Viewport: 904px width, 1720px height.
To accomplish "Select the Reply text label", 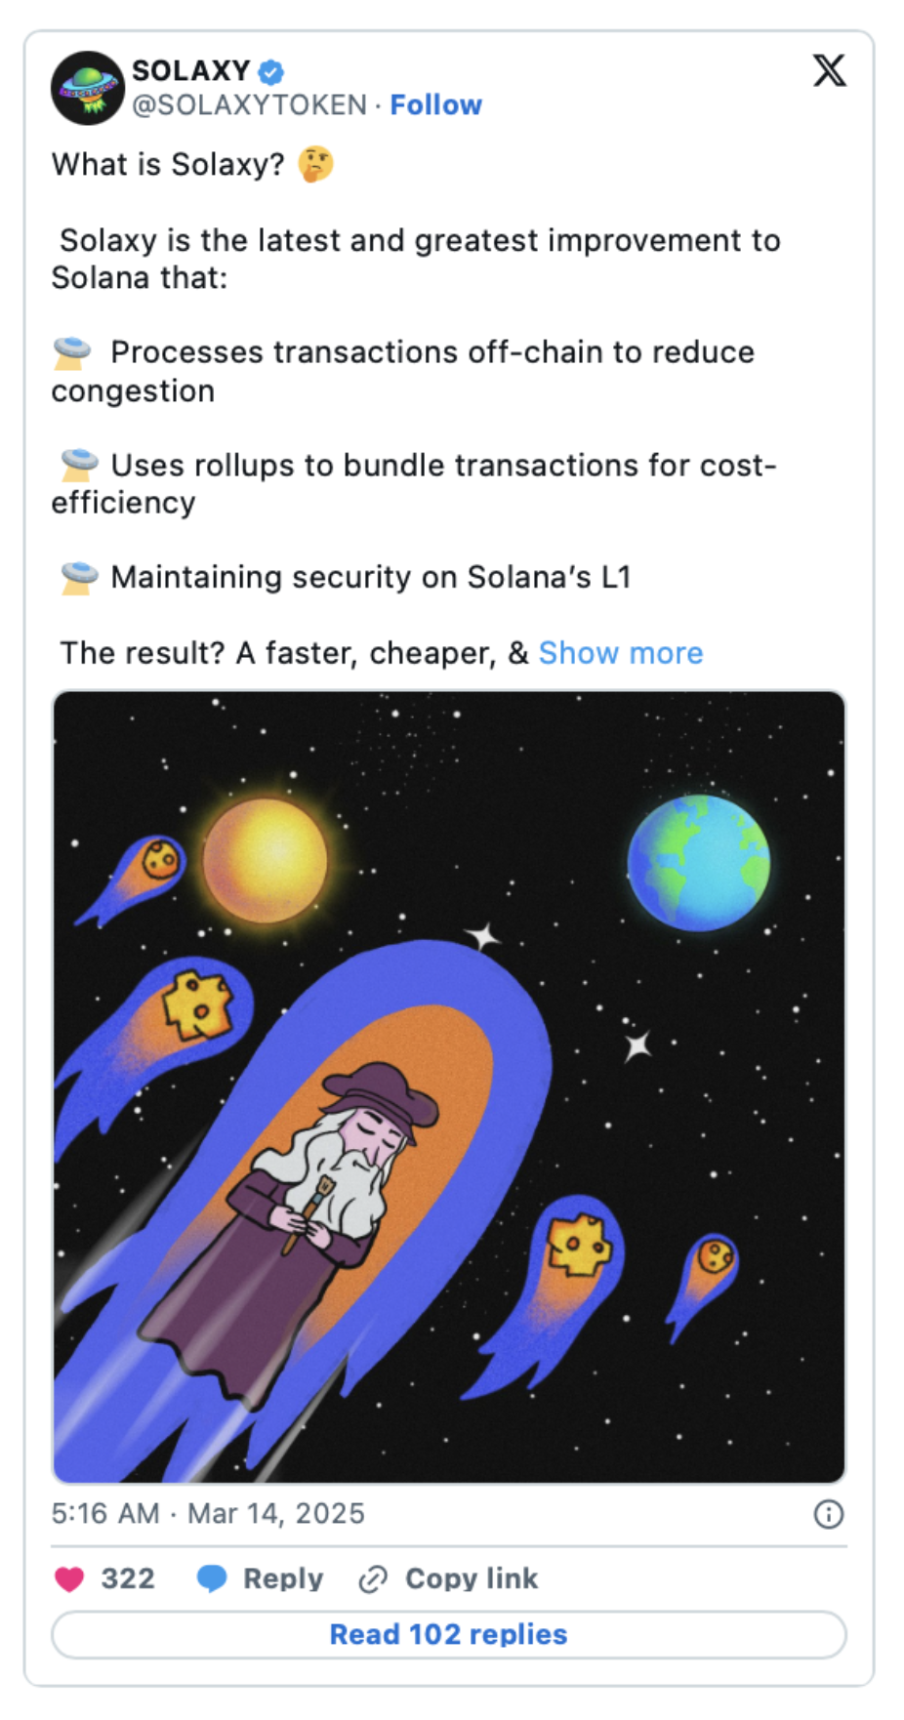I will click(283, 1578).
